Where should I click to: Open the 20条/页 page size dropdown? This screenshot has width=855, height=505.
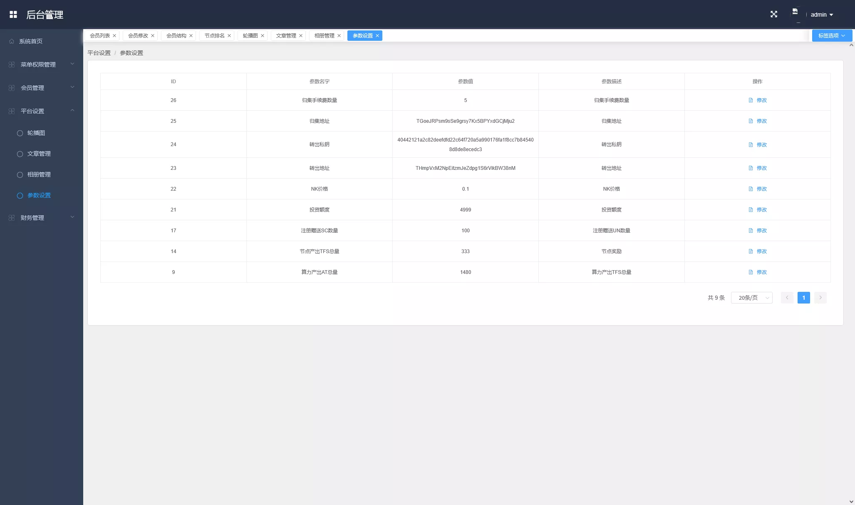pos(751,298)
